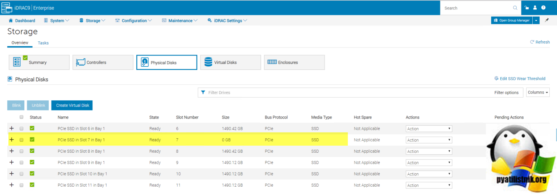This screenshot has height=195, width=557.
Task: Click the pin icon beside Group Manager
Action: pyautogui.click(x=547, y=20)
